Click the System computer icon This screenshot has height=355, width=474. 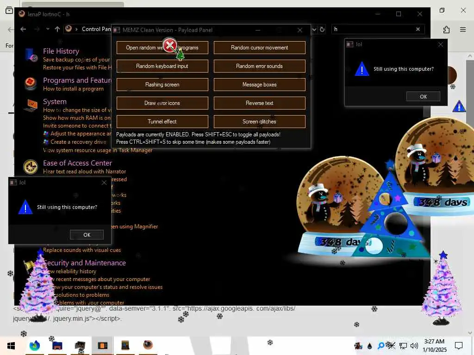pos(31,105)
